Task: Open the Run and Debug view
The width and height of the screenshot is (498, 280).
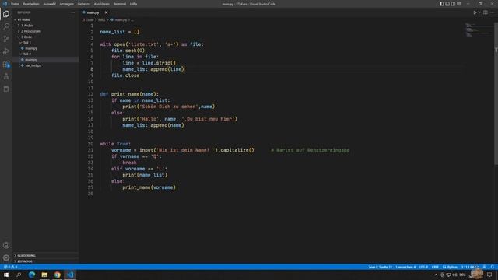Action: click(x=6, y=51)
